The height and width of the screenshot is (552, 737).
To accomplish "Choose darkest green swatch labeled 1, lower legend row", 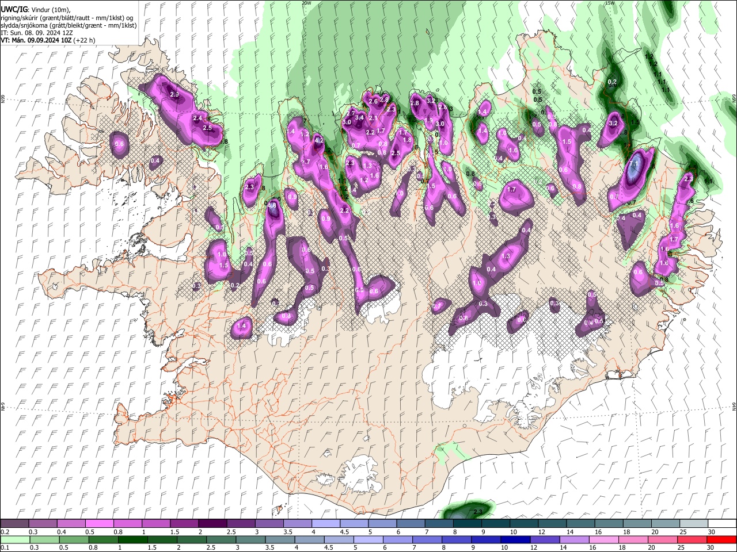I will (x=132, y=540).
